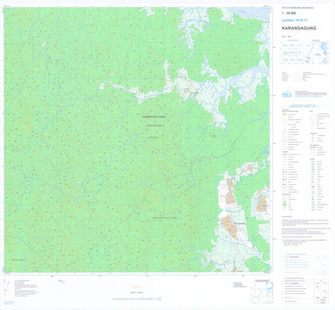The width and height of the screenshot is (335, 310).
Task: Click the sheet index diagram under the title
Action: tap(306, 52)
